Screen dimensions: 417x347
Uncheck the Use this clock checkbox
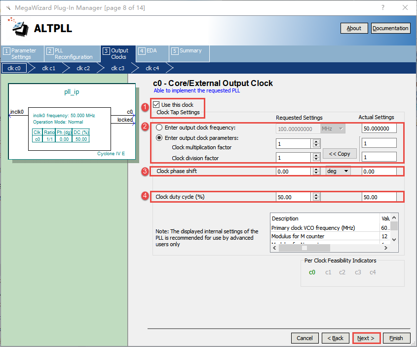pyautogui.click(x=156, y=104)
